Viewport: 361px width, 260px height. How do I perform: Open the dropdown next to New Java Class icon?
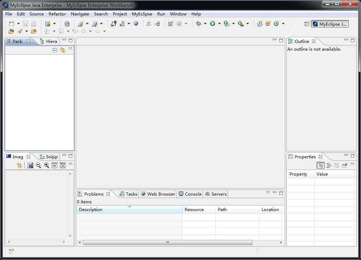point(283,24)
